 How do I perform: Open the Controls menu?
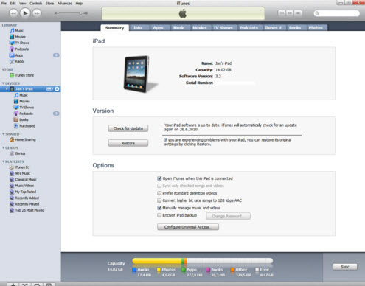36,3
